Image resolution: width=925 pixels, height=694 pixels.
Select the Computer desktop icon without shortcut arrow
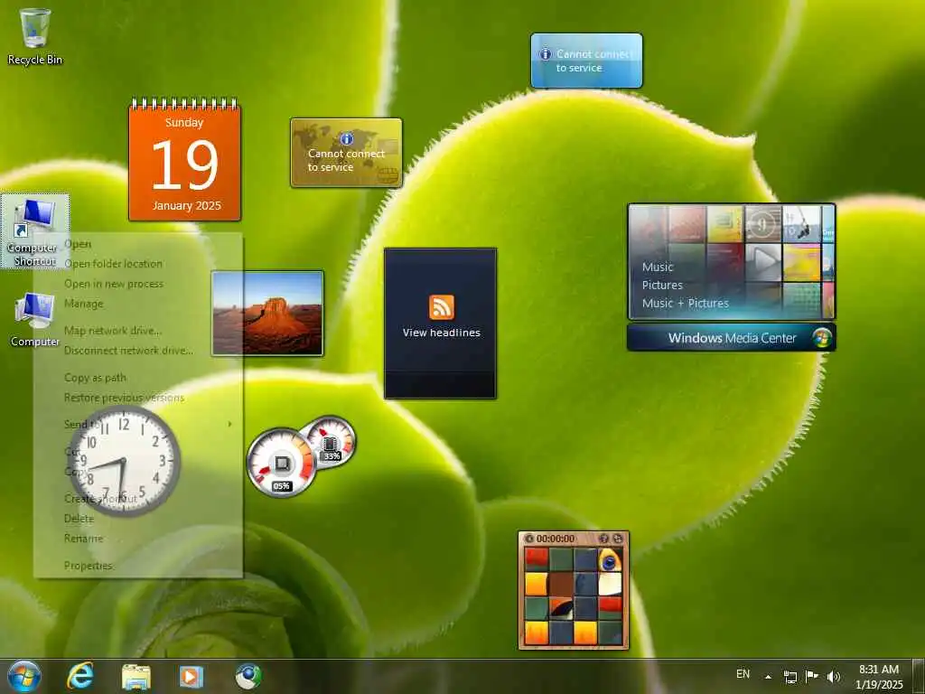click(x=35, y=319)
